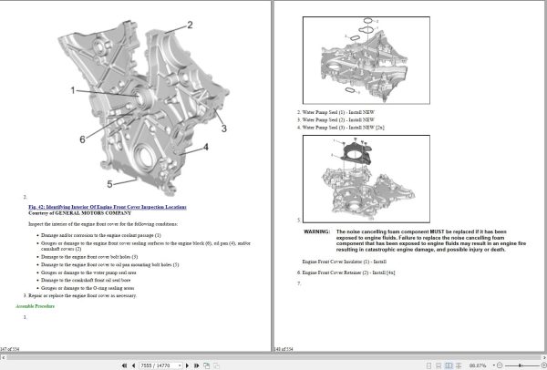Click the zoom out minus button
547x370 pixels.
500,365
